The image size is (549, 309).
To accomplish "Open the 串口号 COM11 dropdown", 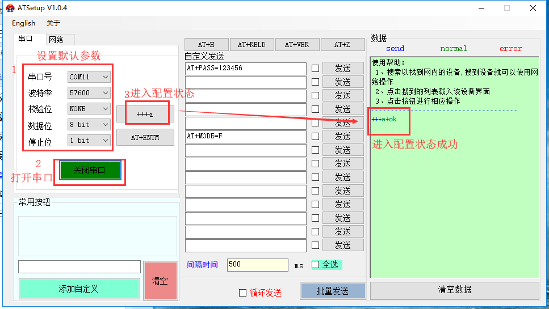I will point(89,77).
